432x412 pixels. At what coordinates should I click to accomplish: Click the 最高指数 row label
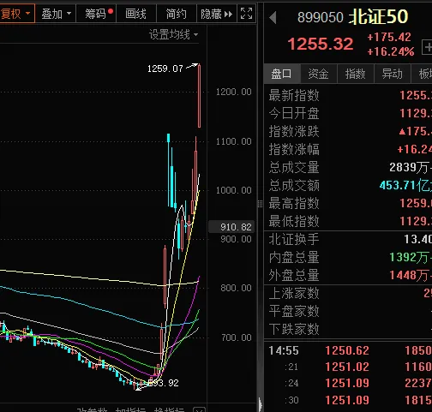pos(294,203)
